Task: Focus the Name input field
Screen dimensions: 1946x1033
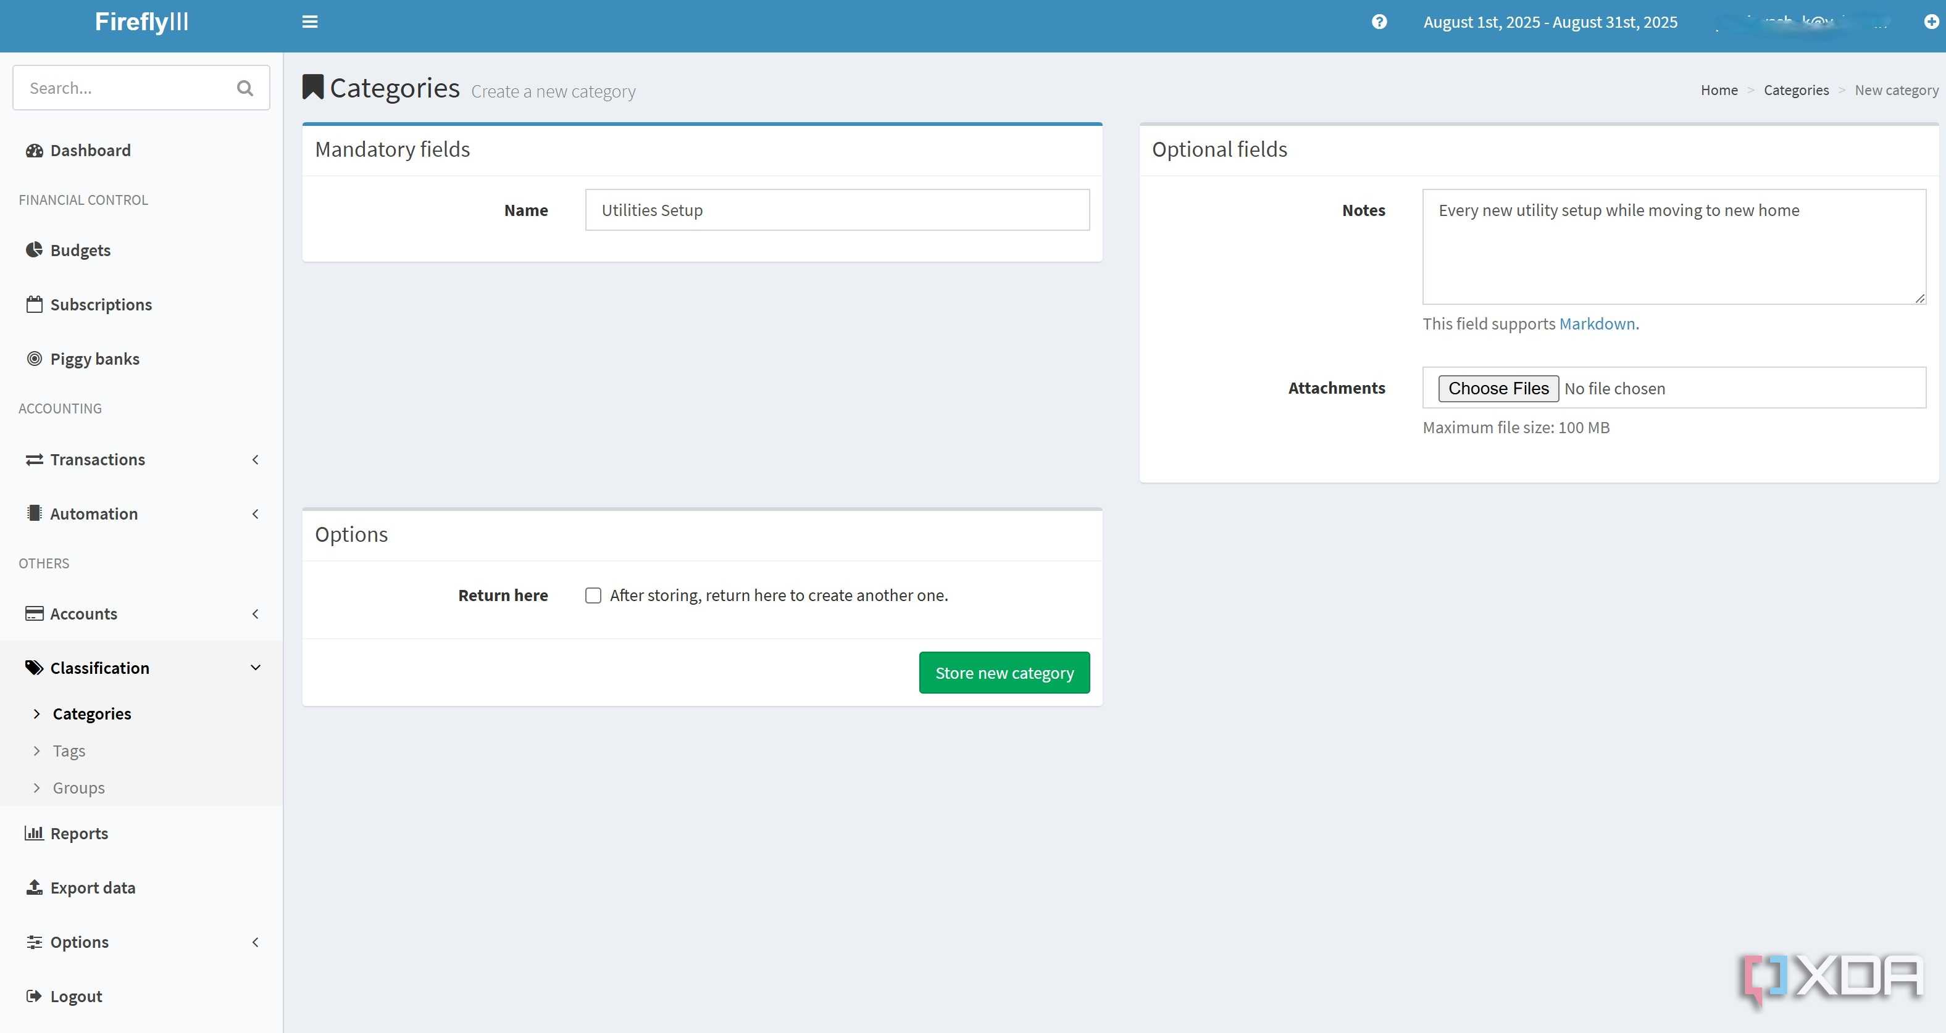Action: click(837, 210)
